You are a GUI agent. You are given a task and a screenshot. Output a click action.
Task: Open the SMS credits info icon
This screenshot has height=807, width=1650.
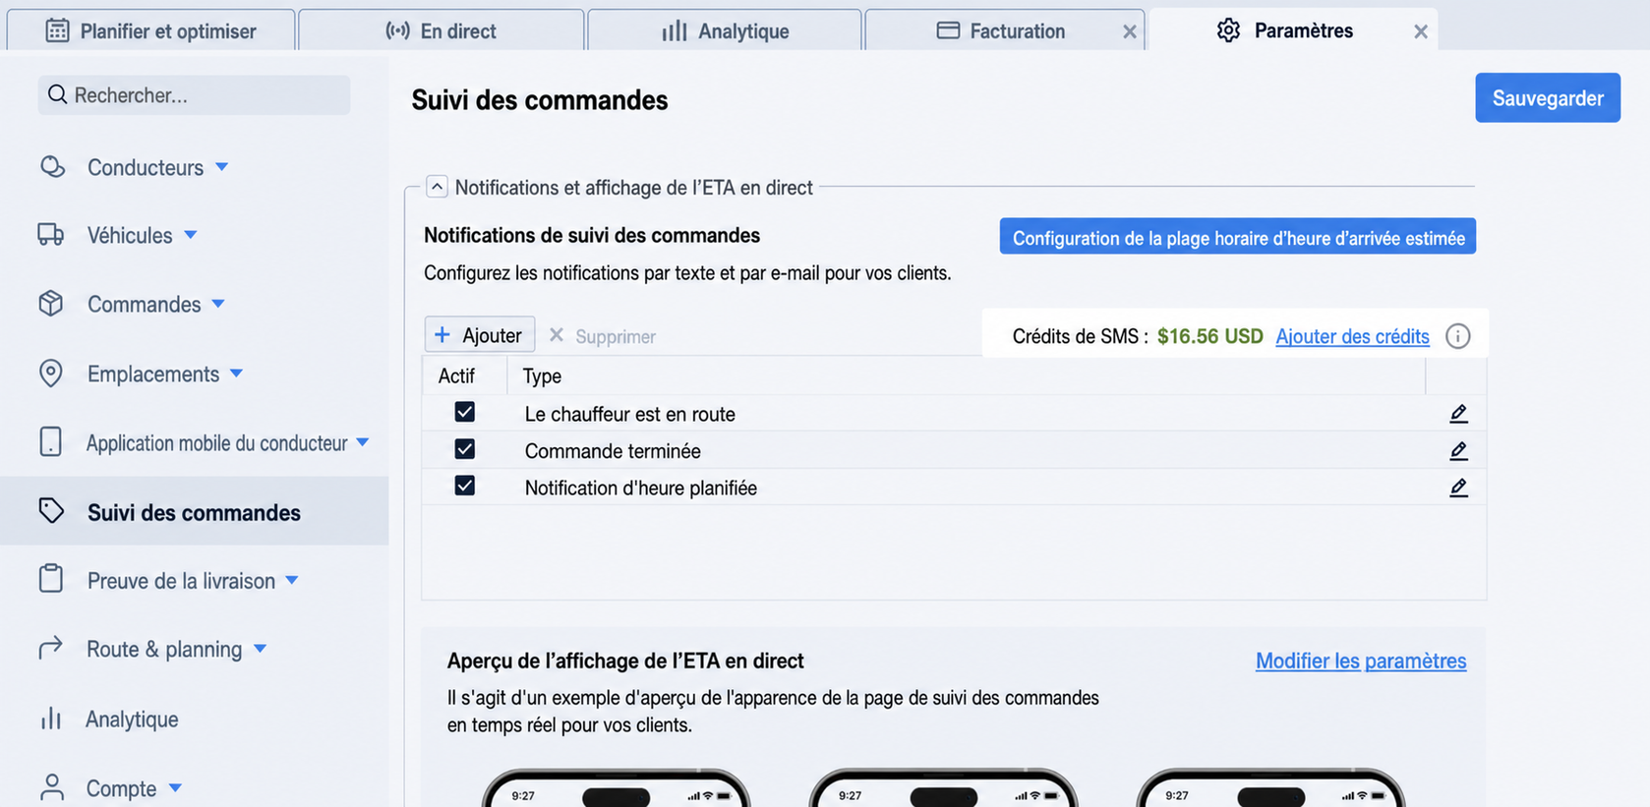[1458, 336]
